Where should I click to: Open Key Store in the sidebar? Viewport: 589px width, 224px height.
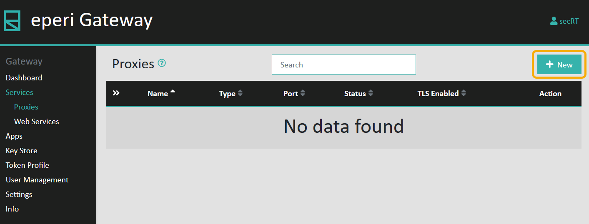(21, 151)
